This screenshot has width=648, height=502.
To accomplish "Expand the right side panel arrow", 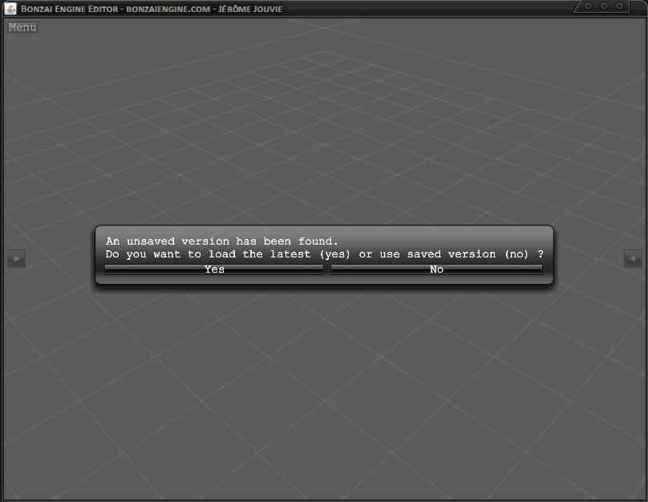I will click(x=633, y=258).
